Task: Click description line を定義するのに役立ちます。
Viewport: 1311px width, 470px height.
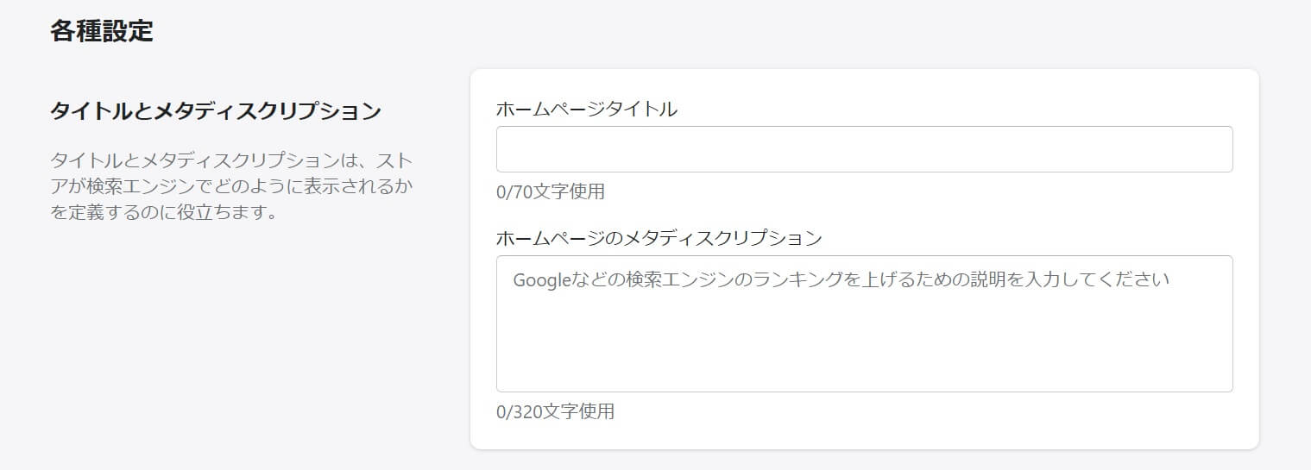Action: click(x=163, y=211)
